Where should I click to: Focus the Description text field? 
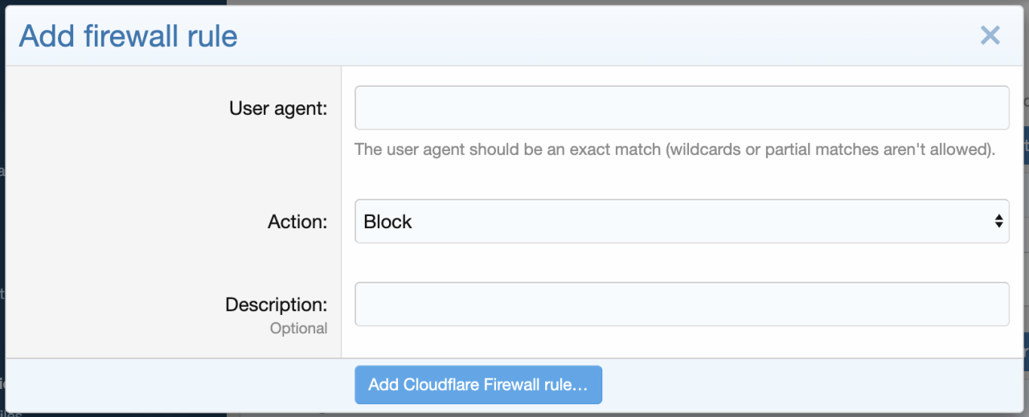point(681,304)
